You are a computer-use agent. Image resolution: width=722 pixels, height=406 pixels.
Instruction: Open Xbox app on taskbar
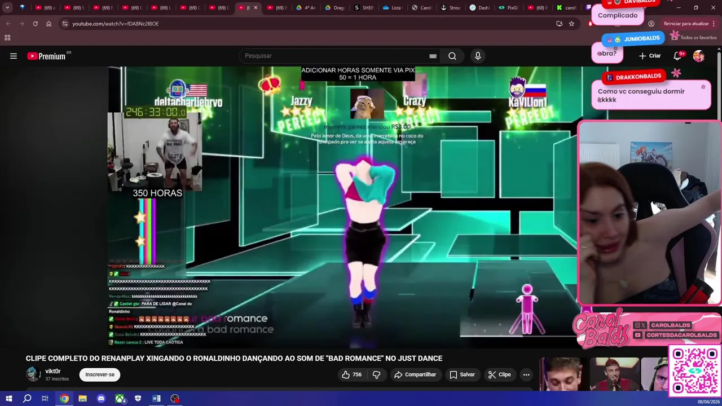[x=120, y=399]
